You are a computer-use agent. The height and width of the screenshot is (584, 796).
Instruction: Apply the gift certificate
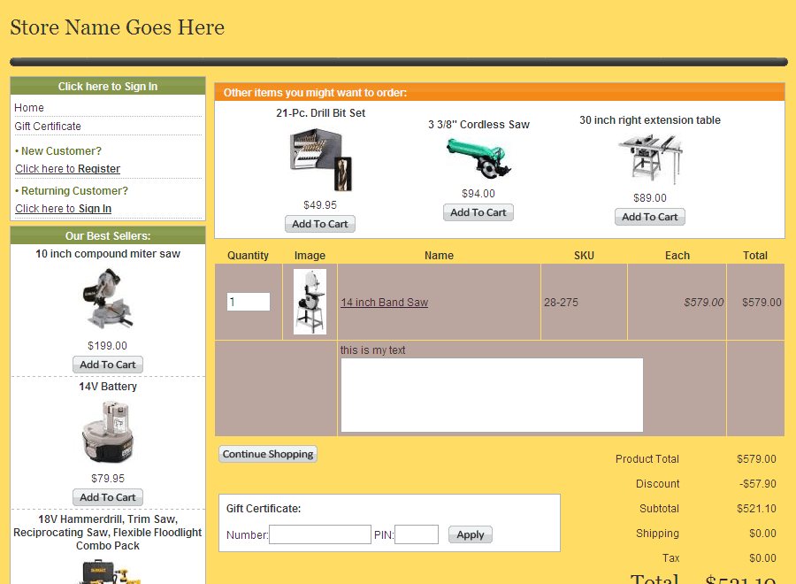[x=471, y=534]
